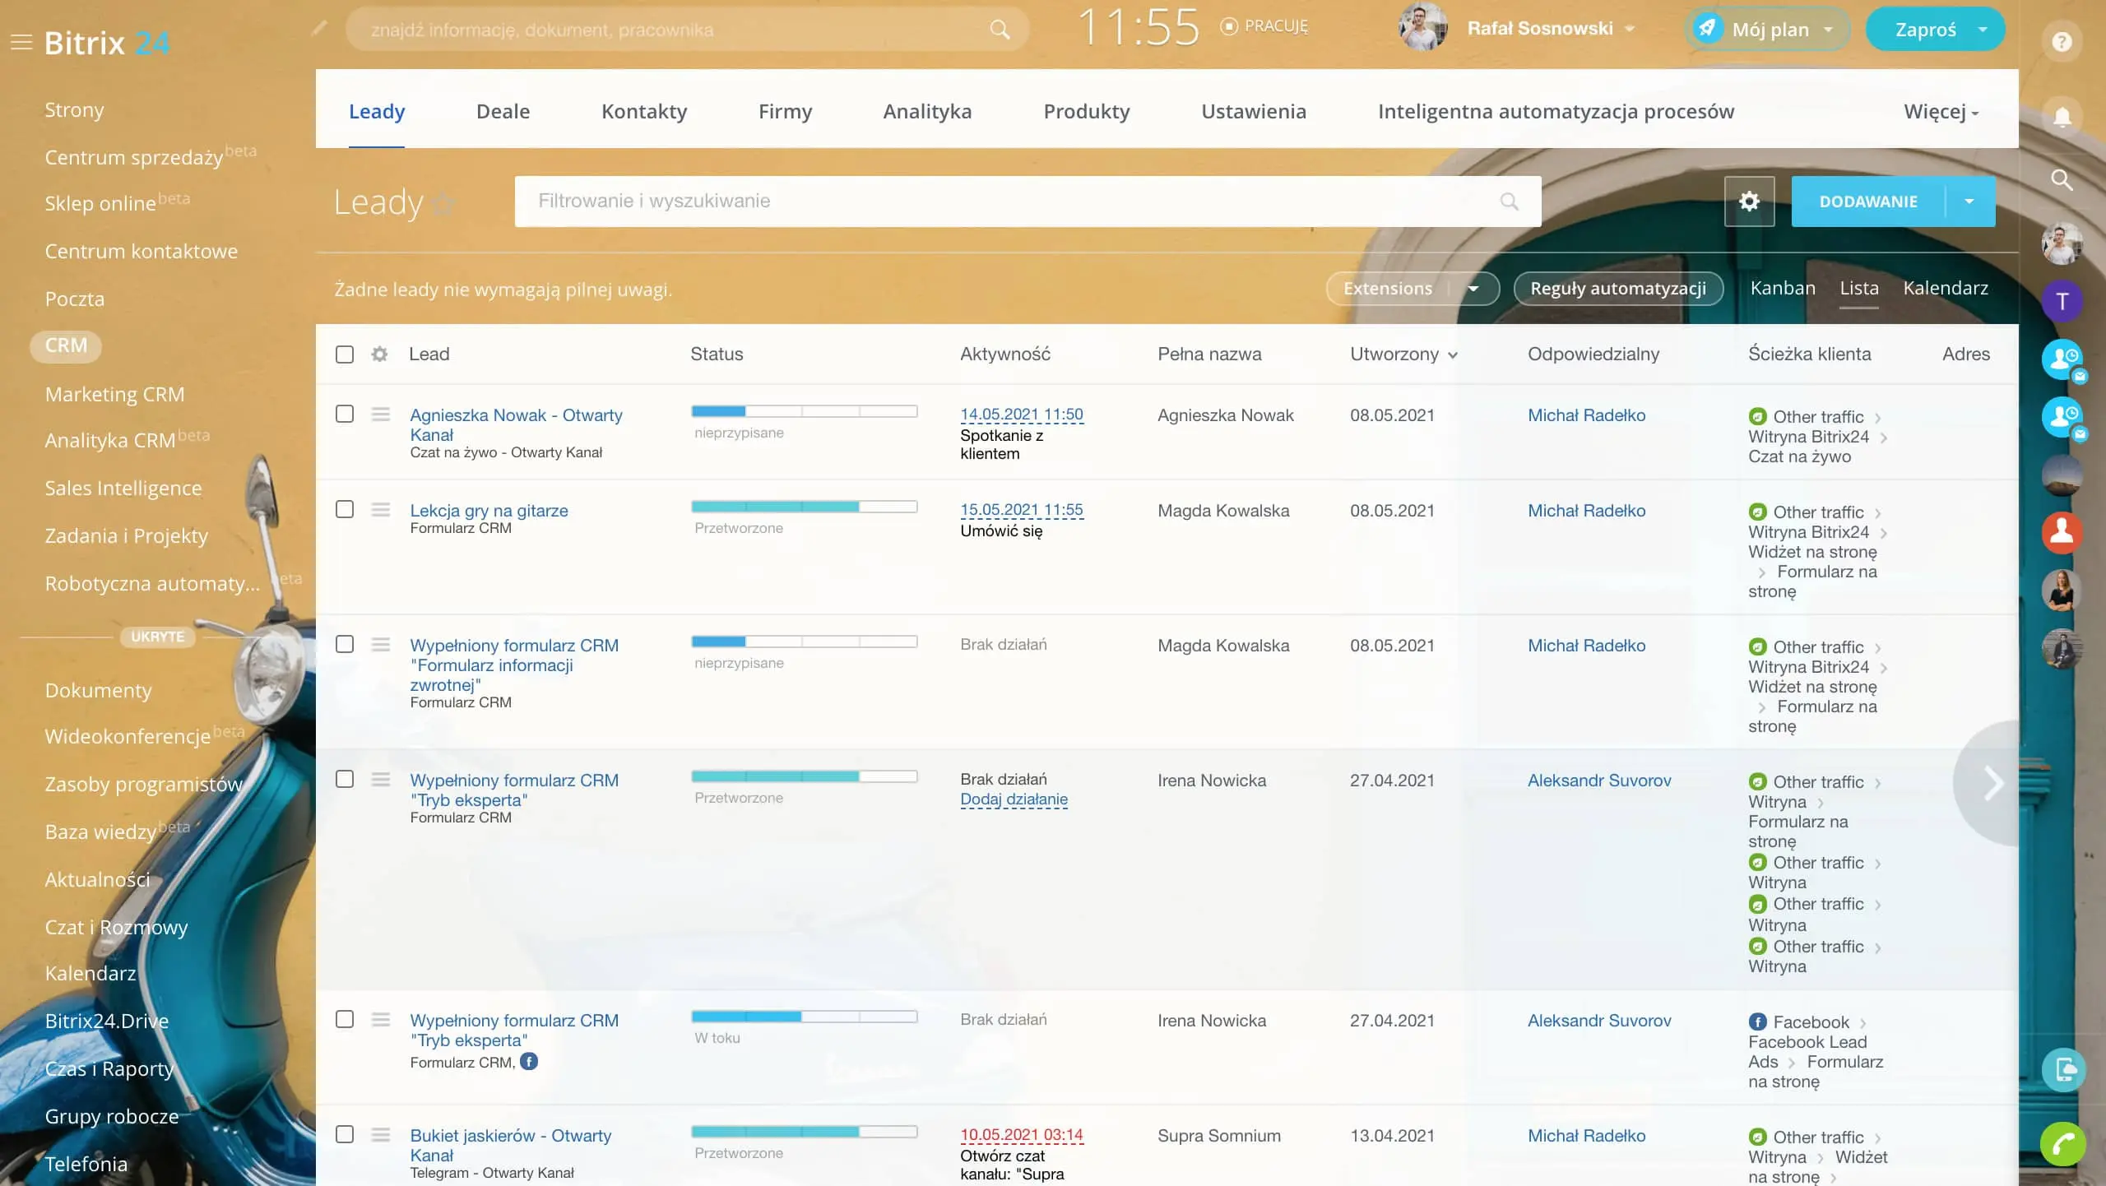2106x1186 pixels.
Task: Click the status progress bar for Agnieszka Nowak lead
Action: [804, 411]
